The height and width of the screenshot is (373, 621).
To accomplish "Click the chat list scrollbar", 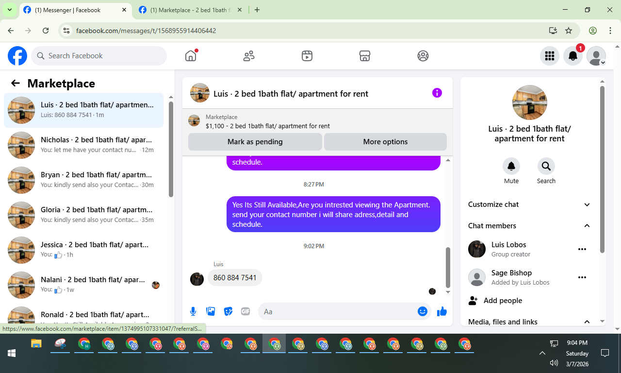I will [x=171, y=149].
